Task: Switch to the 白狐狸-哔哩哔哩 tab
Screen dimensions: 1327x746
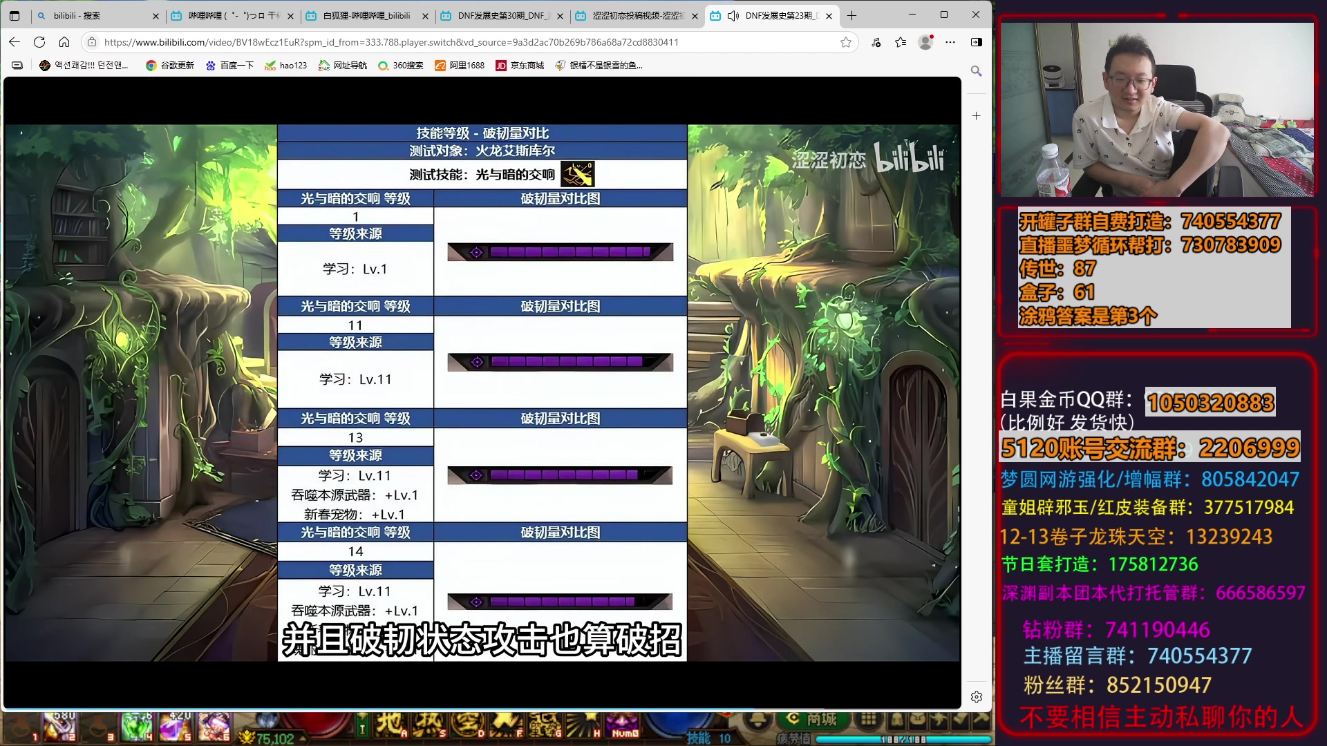Action: pos(367,15)
